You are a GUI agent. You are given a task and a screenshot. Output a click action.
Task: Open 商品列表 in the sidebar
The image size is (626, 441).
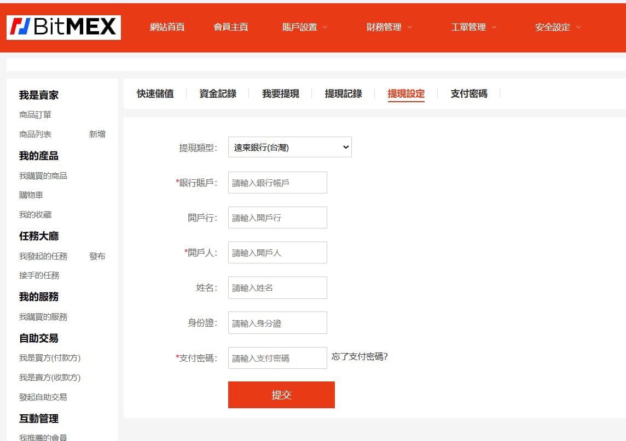click(x=35, y=134)
